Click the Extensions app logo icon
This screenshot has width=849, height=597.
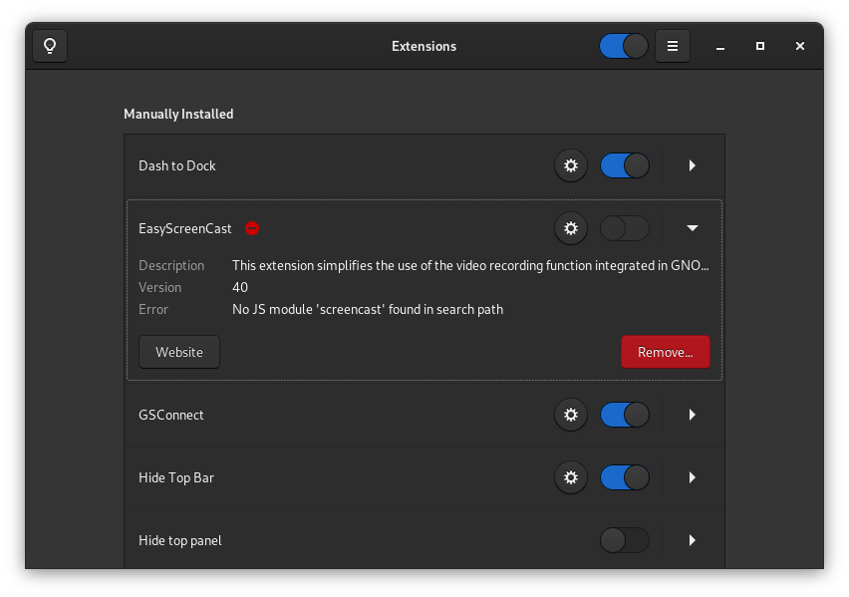50,46
